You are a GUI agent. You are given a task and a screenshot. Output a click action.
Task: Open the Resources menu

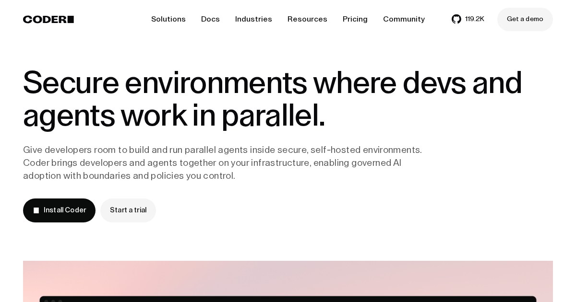tap(307, 19)
